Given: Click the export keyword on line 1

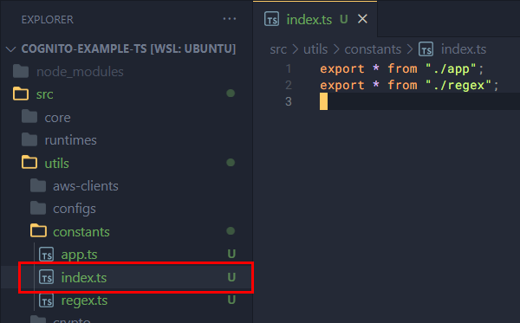Looking at the screenshot, I should pos(342,69).
